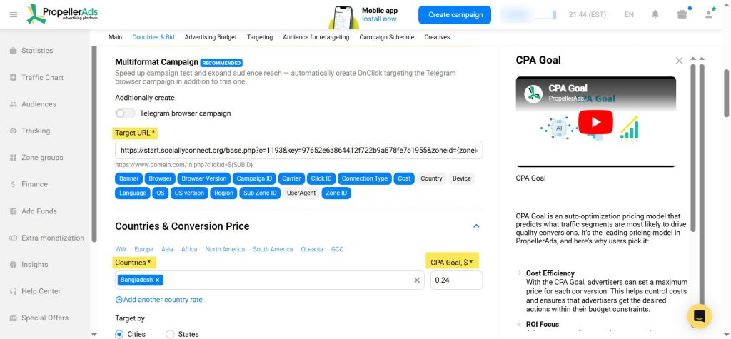The width and height of the screenshot is (731, 339).
Task: Go to the Creatives tab
Action: [437, 37]
